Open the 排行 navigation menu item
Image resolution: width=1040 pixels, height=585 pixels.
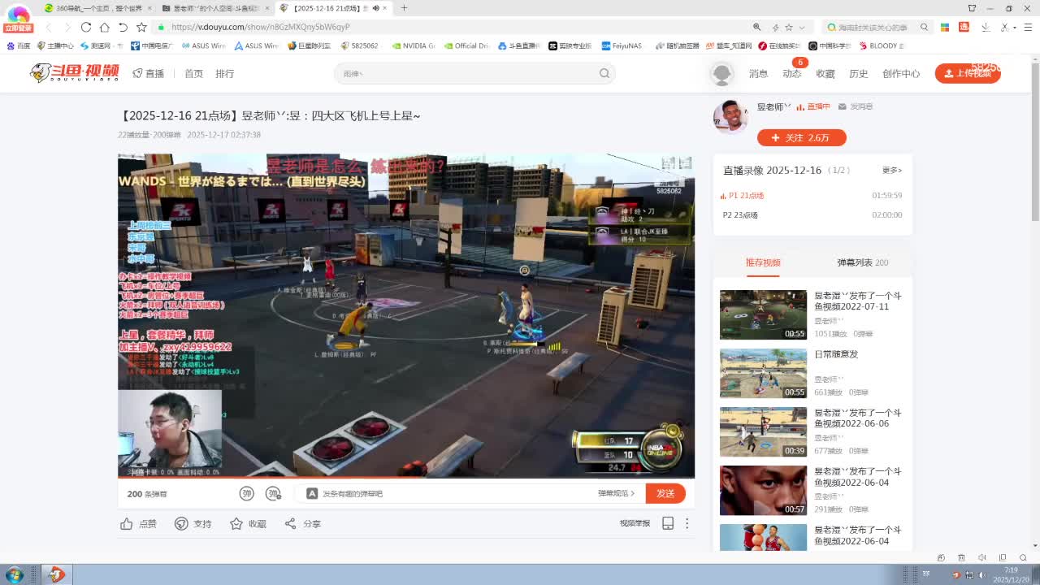coord(224,73)
